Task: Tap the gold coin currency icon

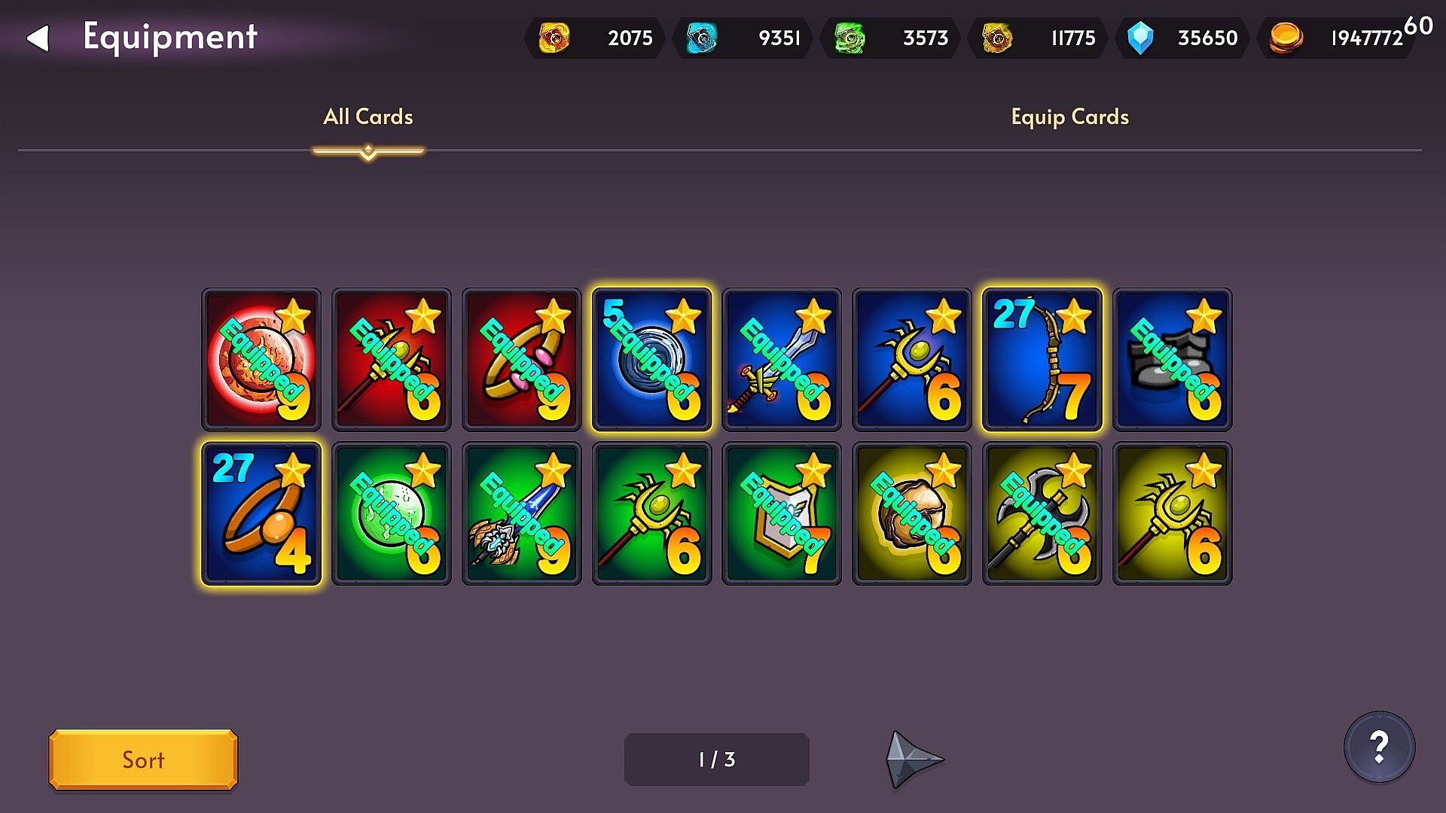Action: [1286, 38]
